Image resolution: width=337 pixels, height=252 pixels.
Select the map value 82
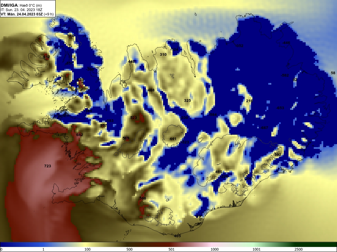295,80
